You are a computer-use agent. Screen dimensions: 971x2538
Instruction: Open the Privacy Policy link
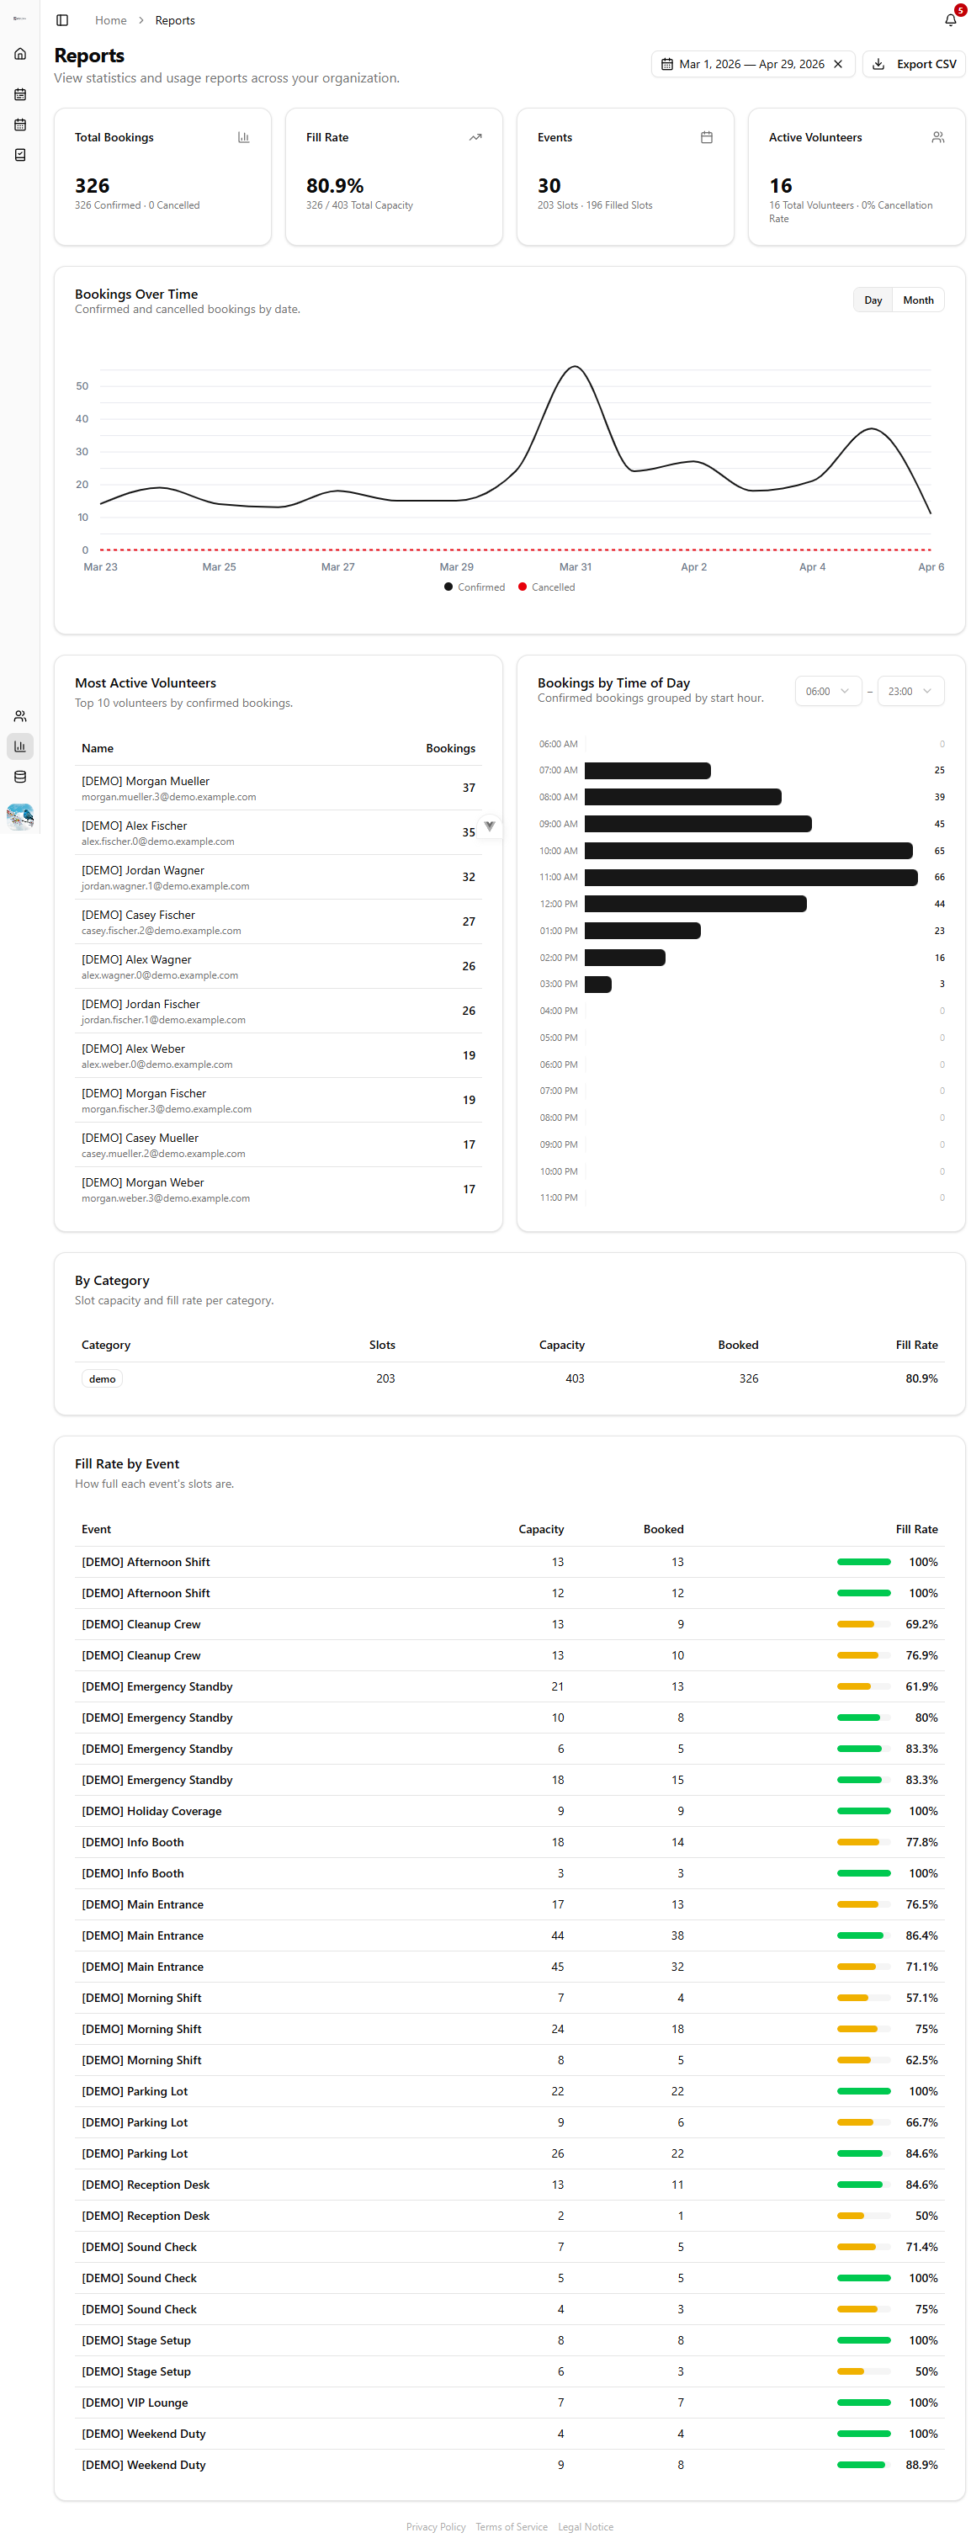(435, 2527)
